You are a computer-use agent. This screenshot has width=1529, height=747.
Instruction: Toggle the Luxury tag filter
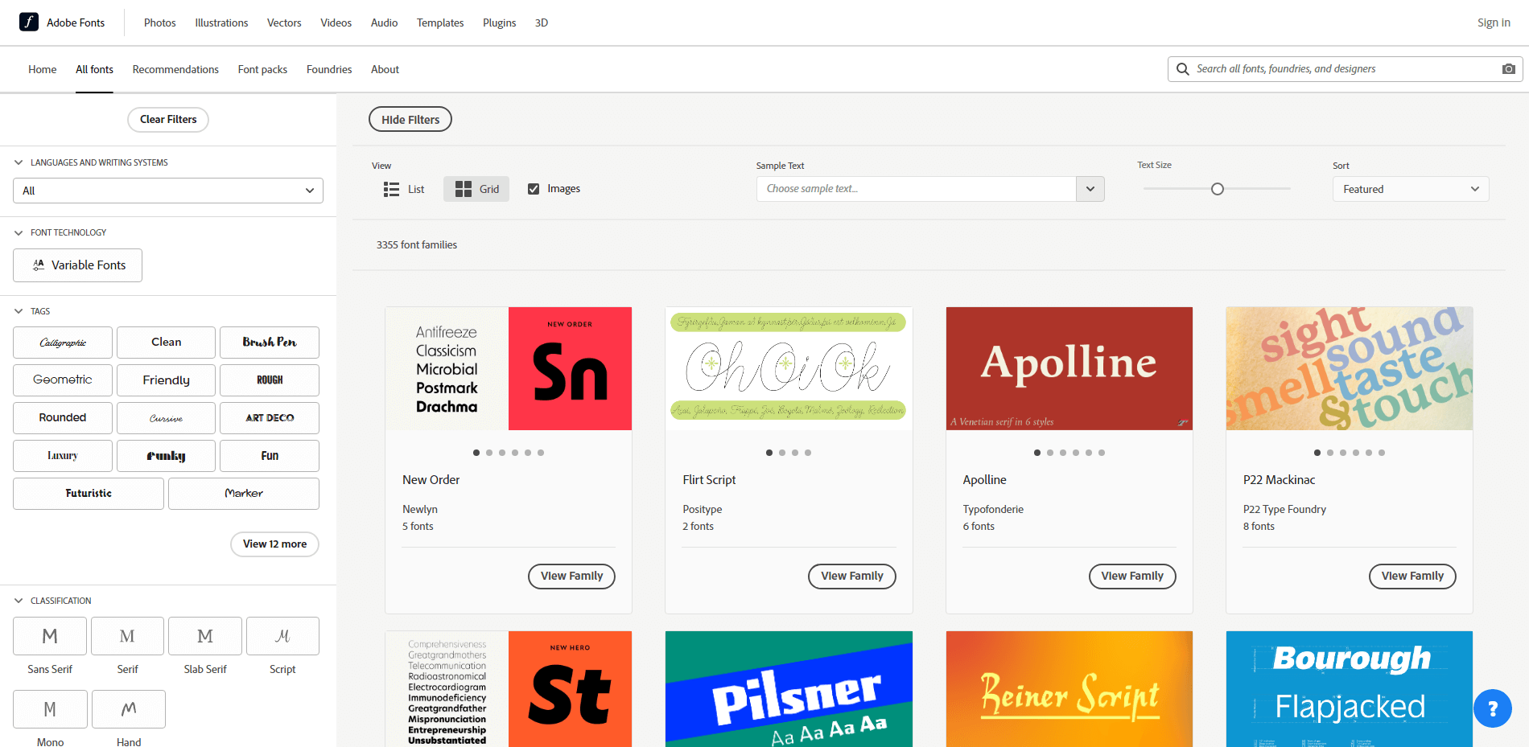(63, 456)
